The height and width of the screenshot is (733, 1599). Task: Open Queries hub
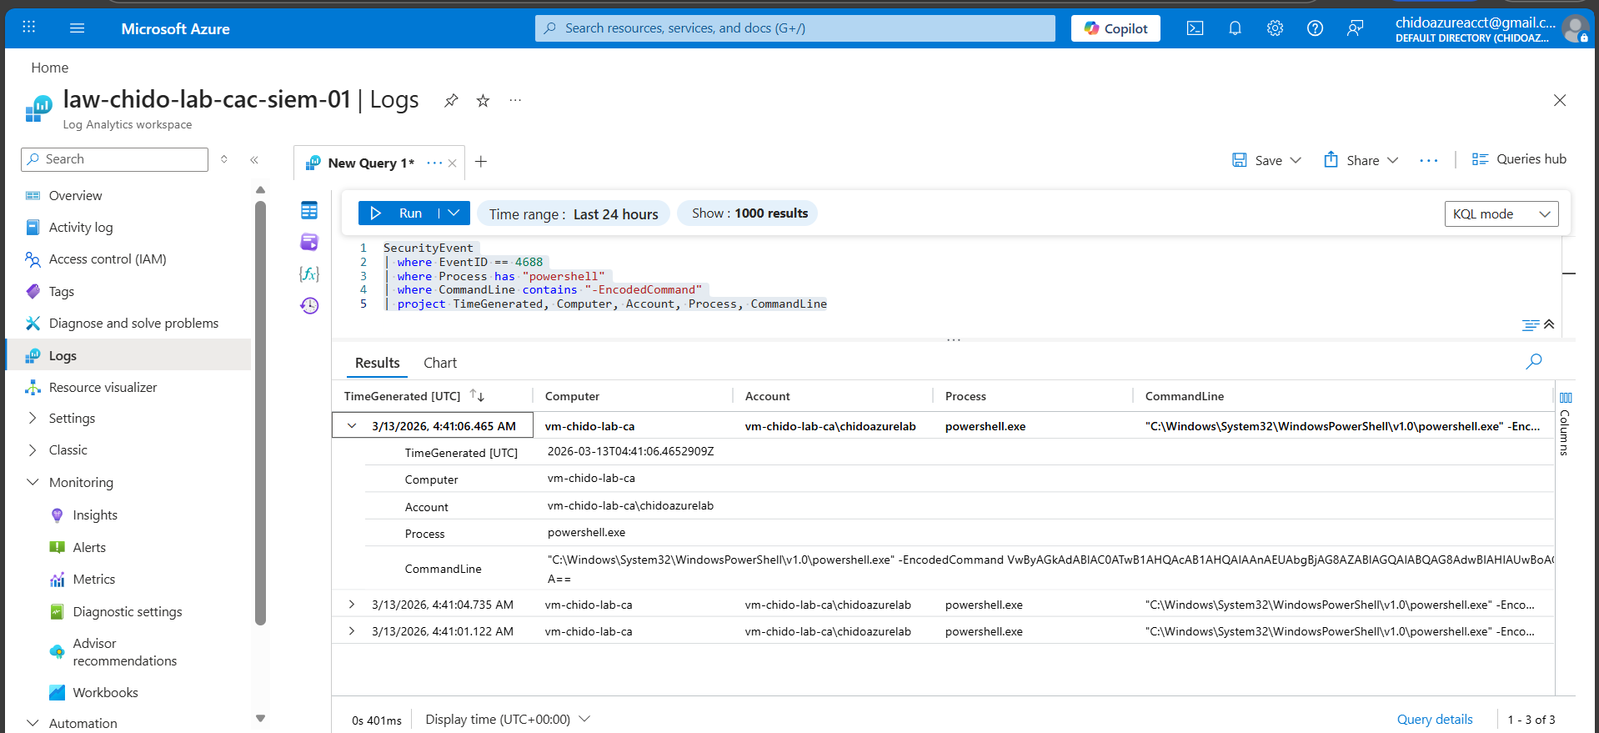1519,159
